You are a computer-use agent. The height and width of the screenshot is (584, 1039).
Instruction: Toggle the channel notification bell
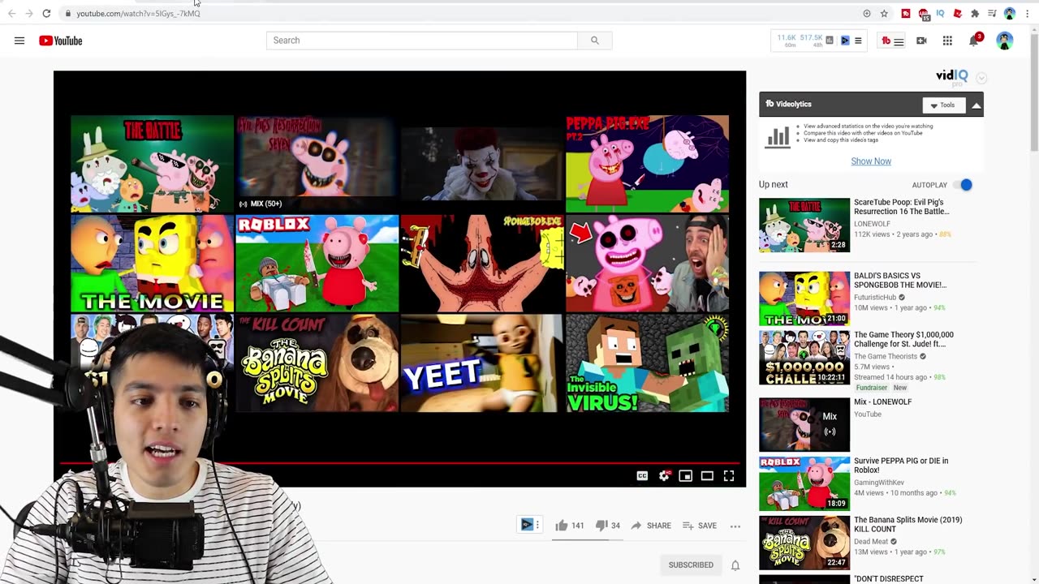735,565
